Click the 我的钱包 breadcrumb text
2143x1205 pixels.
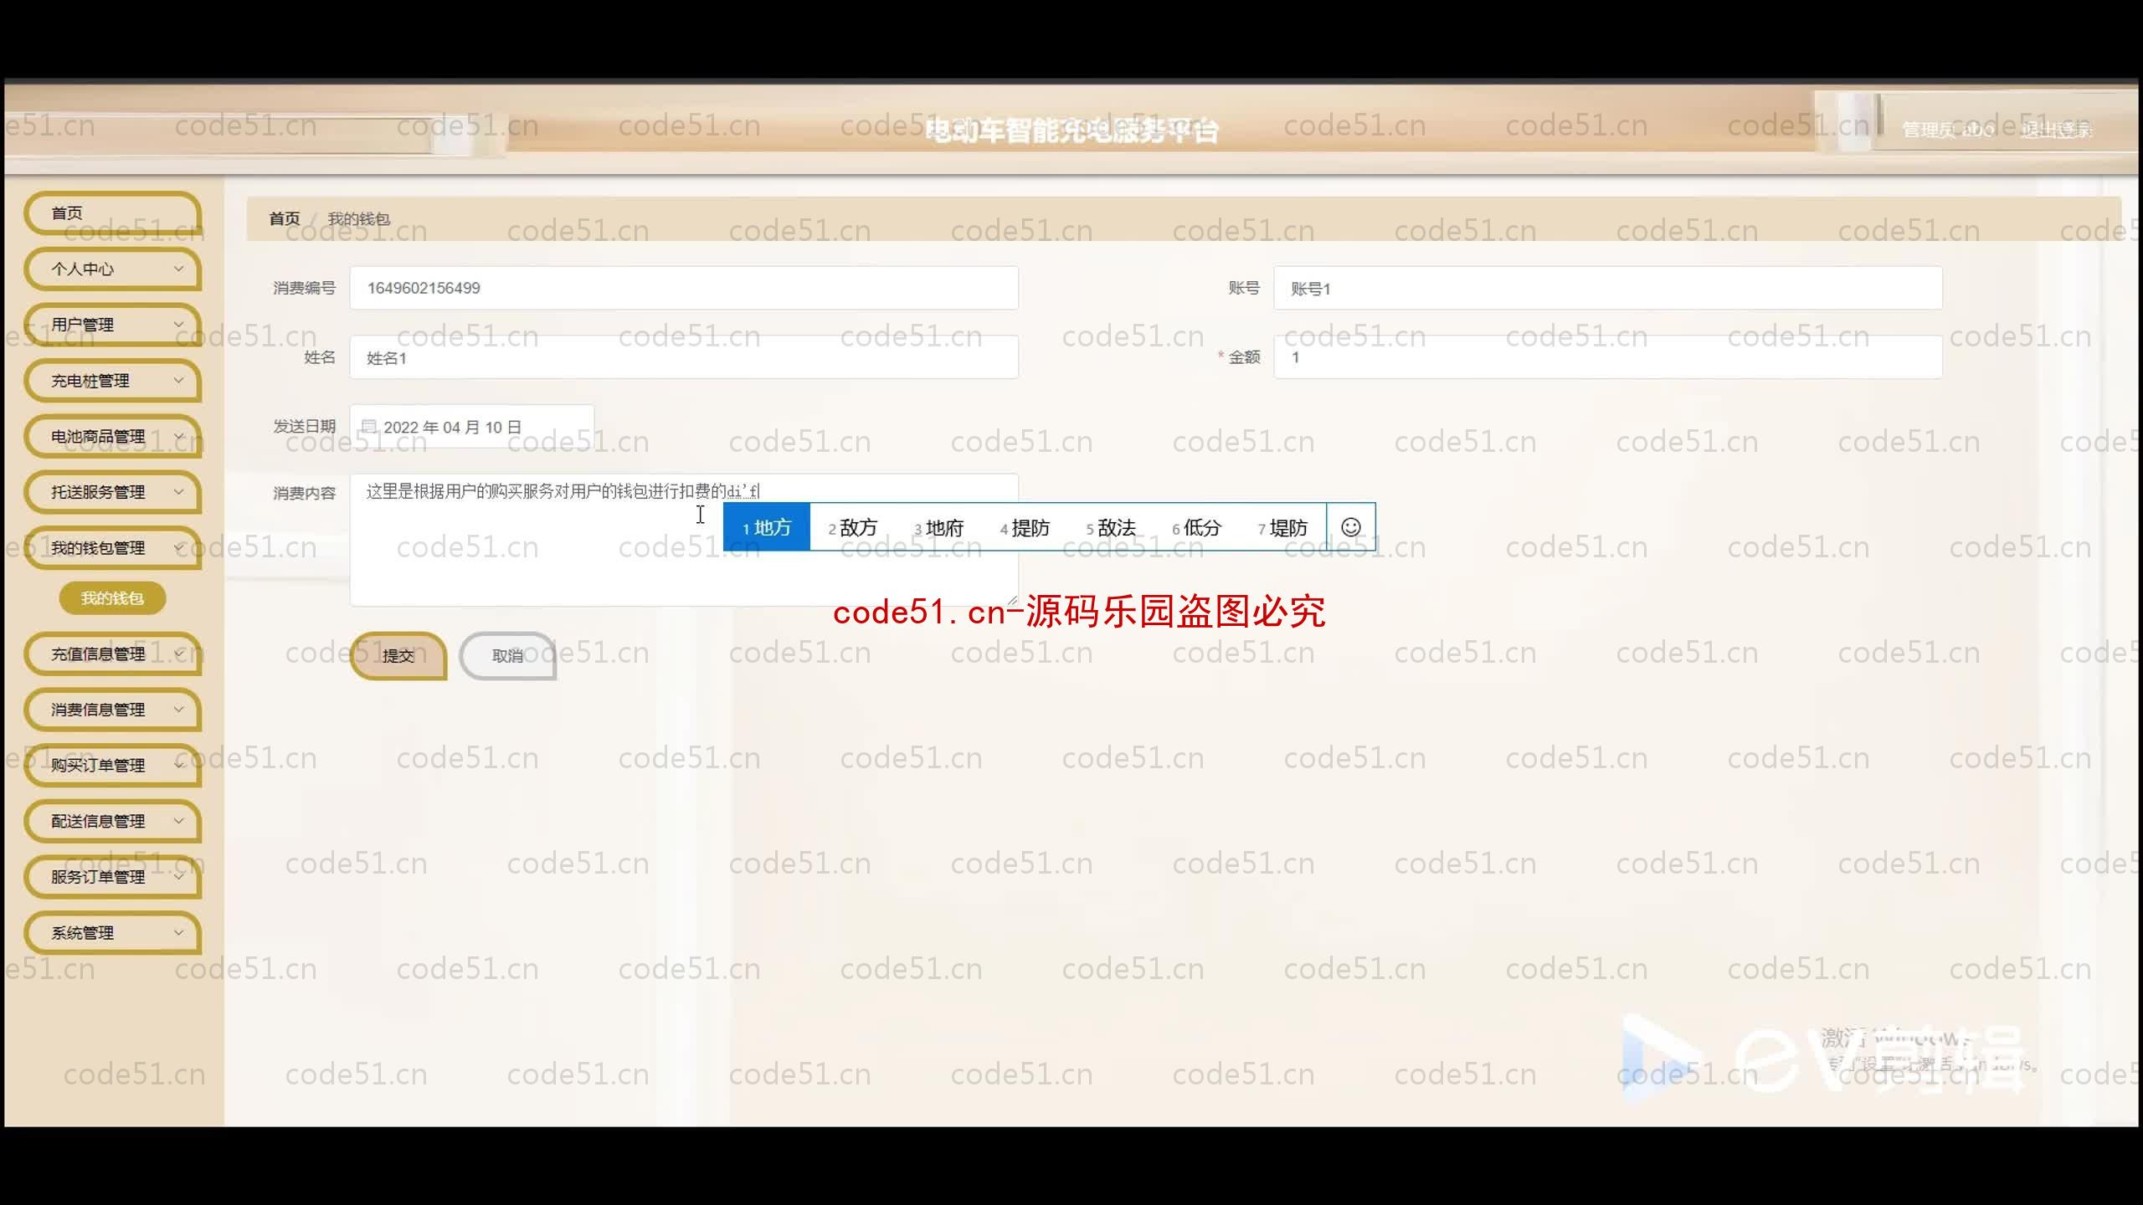click(x=359, y=218)
